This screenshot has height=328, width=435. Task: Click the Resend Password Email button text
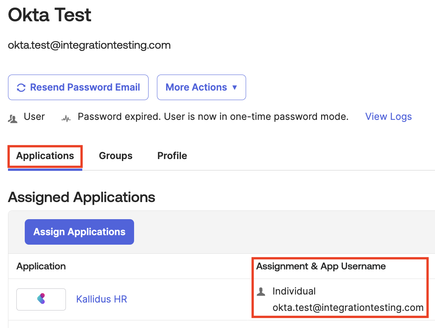(85, 88)
